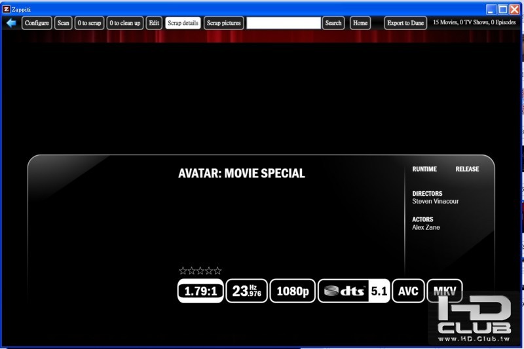Click the MKV container badge
This screenshot has width=524, height=349.
coord(445,291)
